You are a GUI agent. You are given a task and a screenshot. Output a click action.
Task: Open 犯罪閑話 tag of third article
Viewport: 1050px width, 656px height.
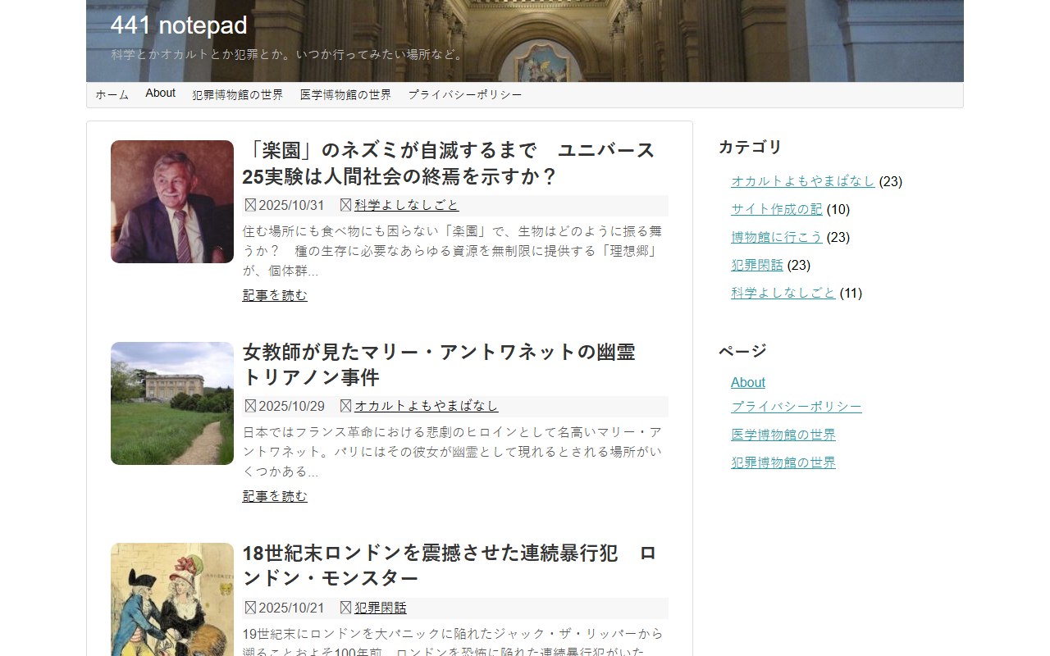[x=381, y=608]
